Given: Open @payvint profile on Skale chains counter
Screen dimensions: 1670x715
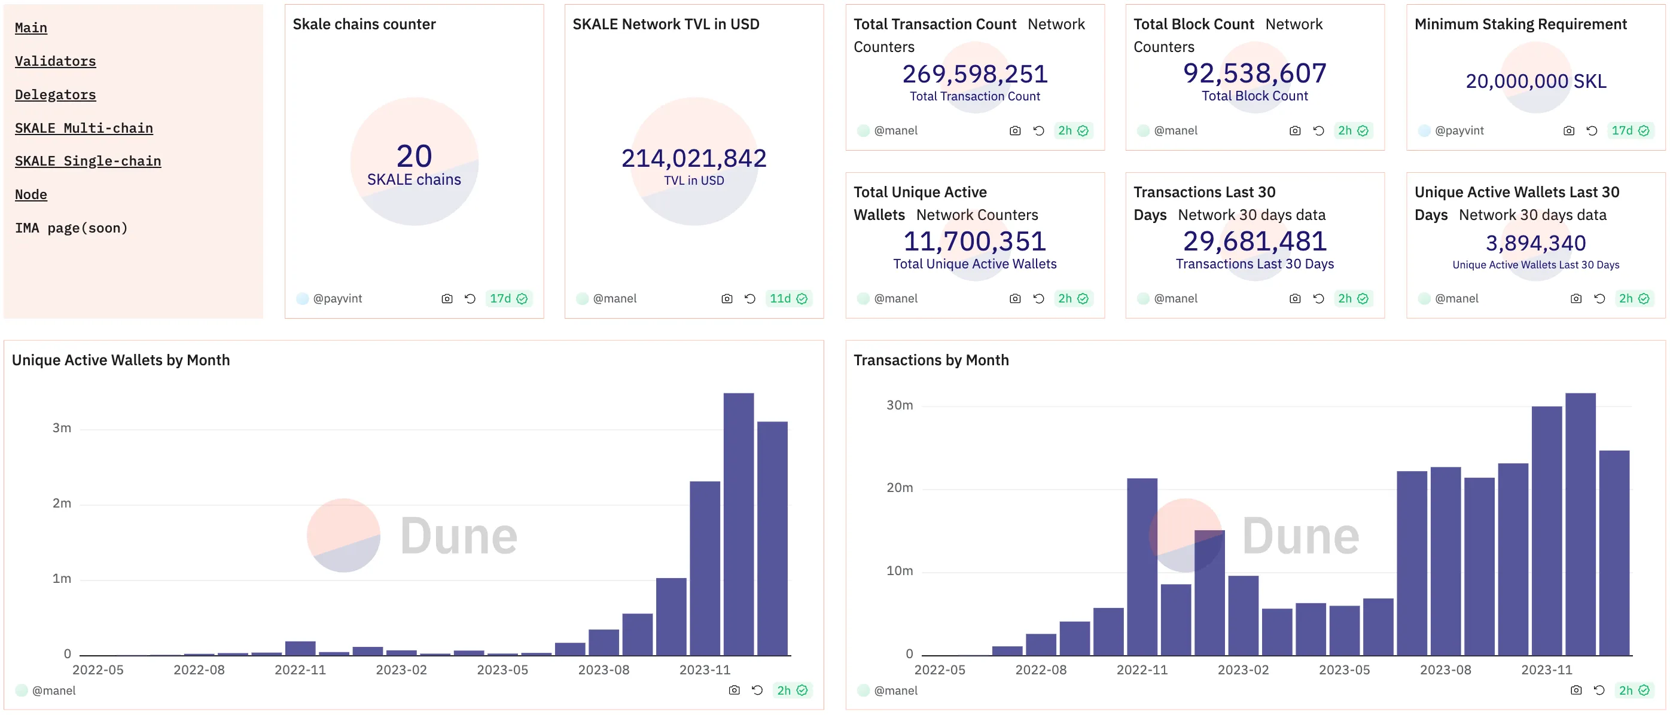Looking at the screenshot, I should pyautogui.click(x=337, y=299).
